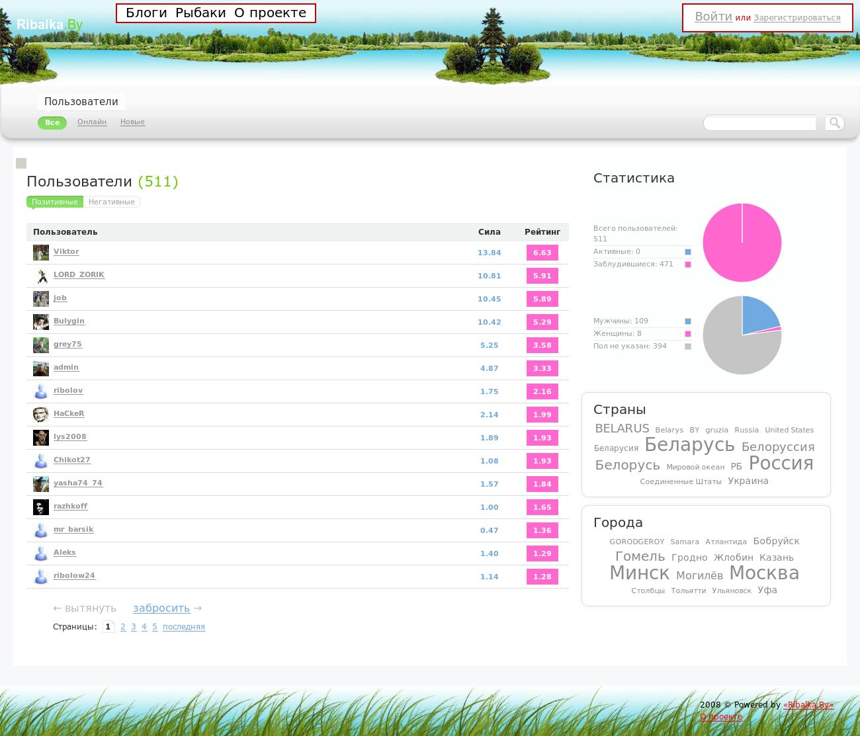Click the search magnifier button

(834, 122)
